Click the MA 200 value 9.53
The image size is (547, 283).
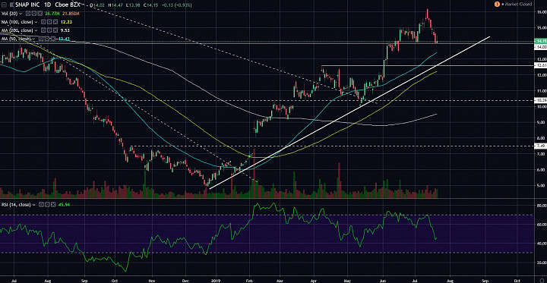pyautogui.click(x=65, y=30)
